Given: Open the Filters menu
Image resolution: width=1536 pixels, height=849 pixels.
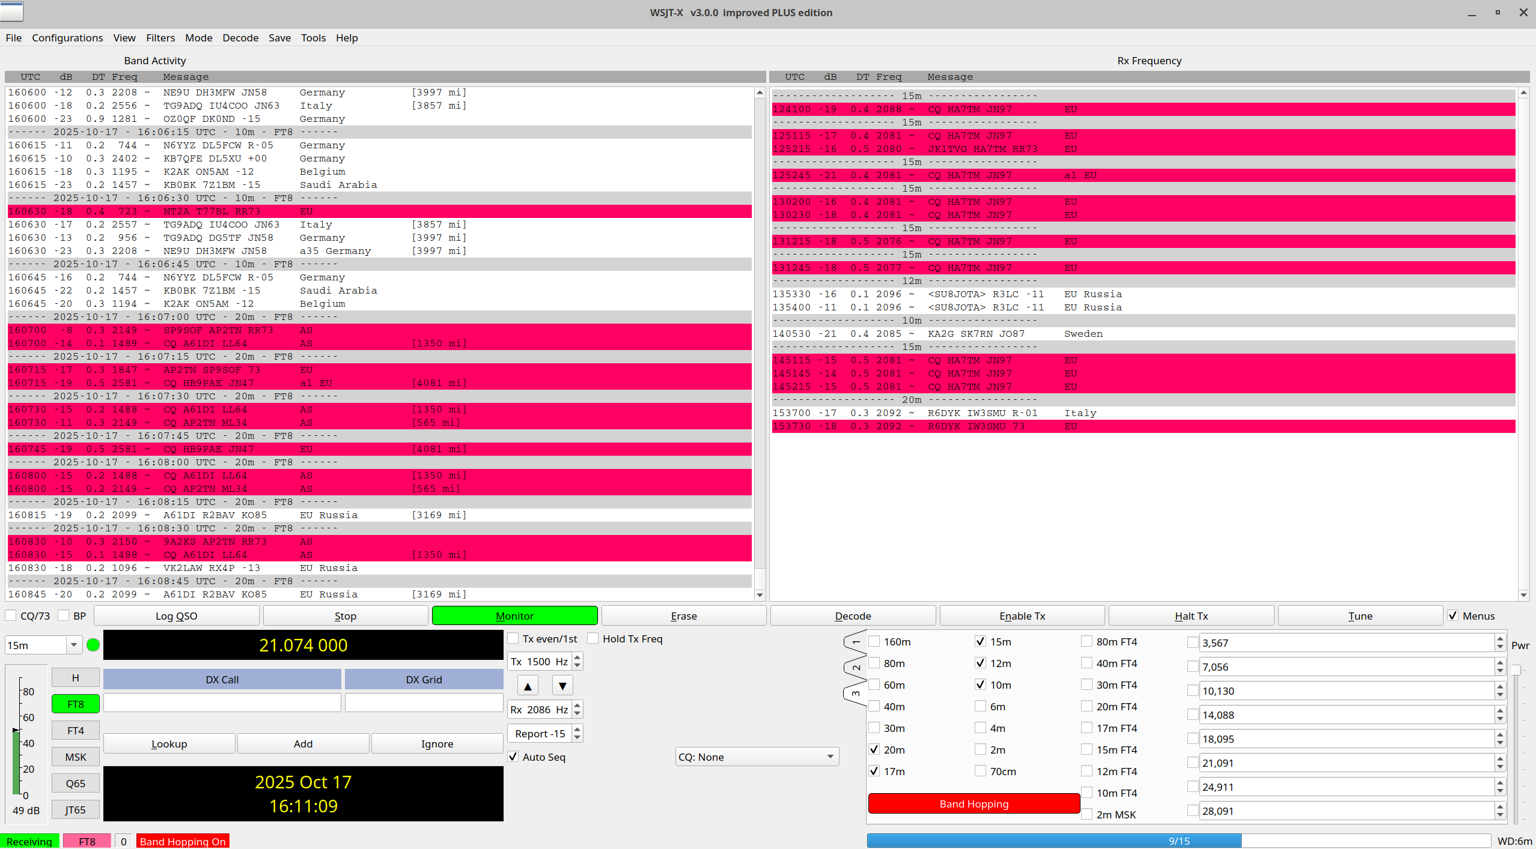Looking at the screenshot, I should (x=160, y=38).
